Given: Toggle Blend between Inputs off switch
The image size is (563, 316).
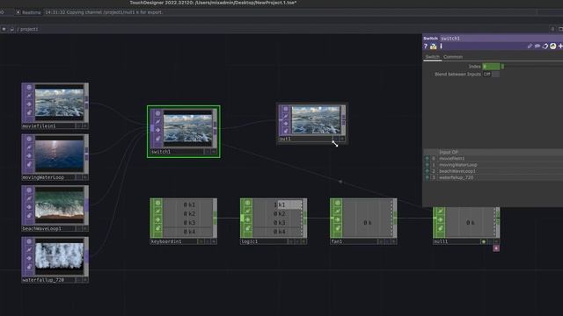Looking at the screenshot, I should (x=491, y=74).
